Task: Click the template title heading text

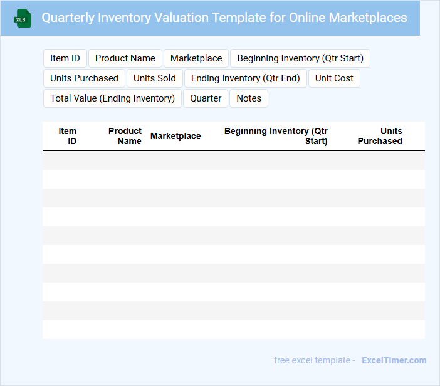Action: point(224,18)
